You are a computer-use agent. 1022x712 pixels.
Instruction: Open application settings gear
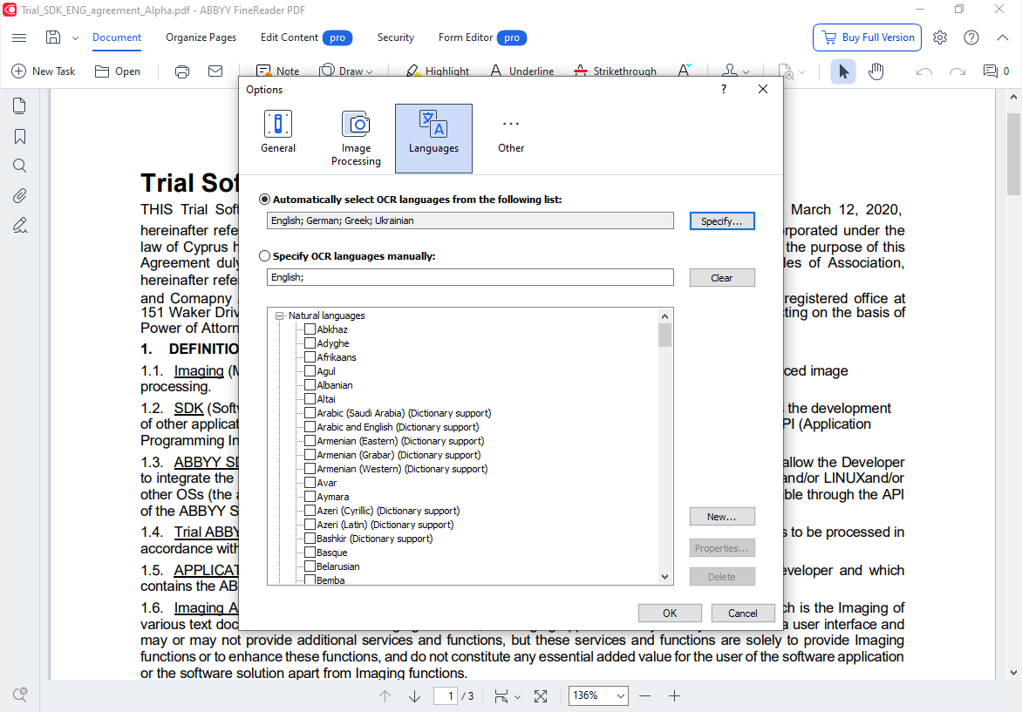point(940,37)
